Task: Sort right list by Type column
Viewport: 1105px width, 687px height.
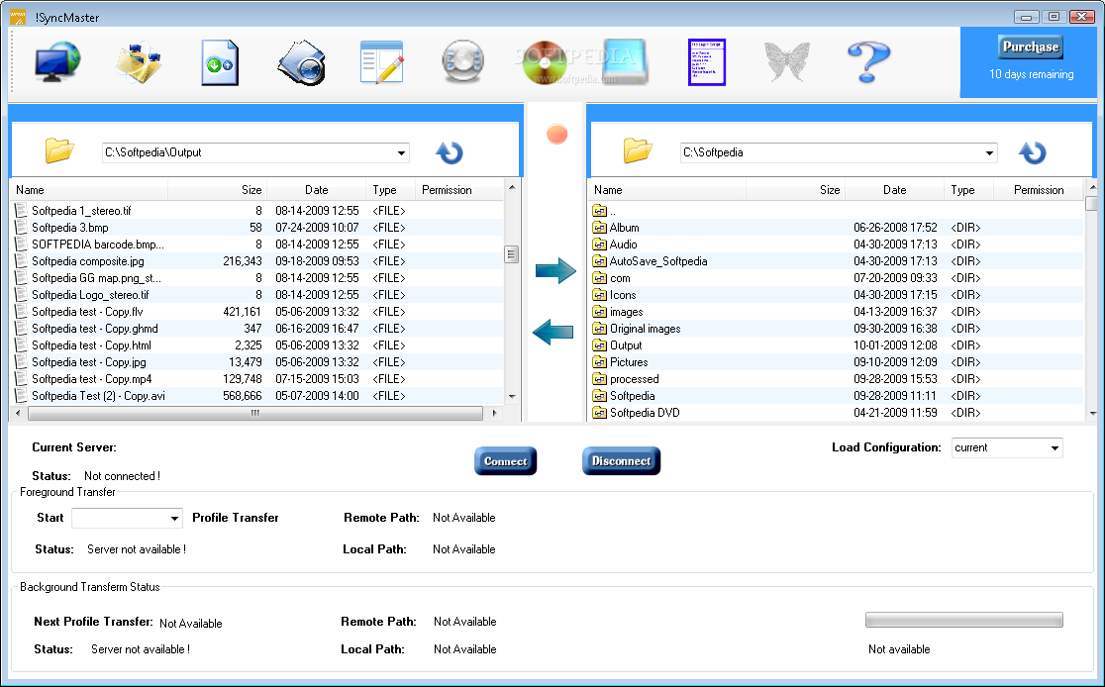Action: click(969, 190)
